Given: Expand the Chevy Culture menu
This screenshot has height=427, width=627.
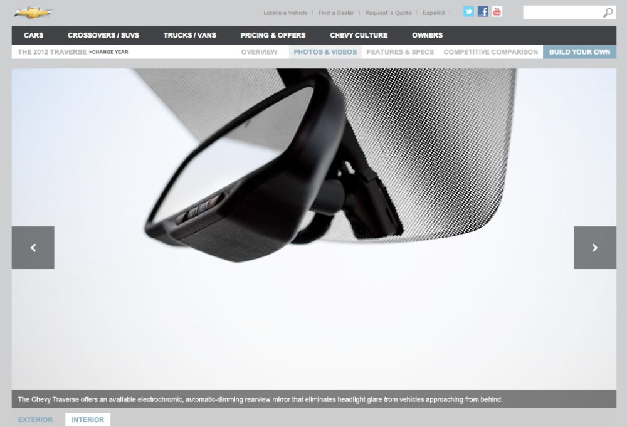Looking at the screenshot, I should [x=359, y=35].
